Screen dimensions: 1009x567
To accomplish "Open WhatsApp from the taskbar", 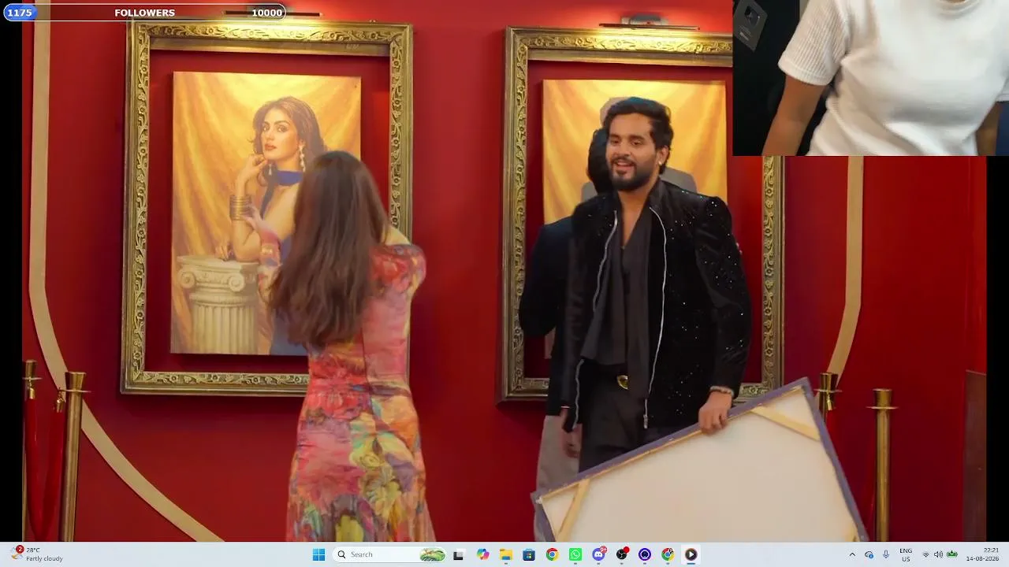I will pyautogui.click(x=575, y=554).
